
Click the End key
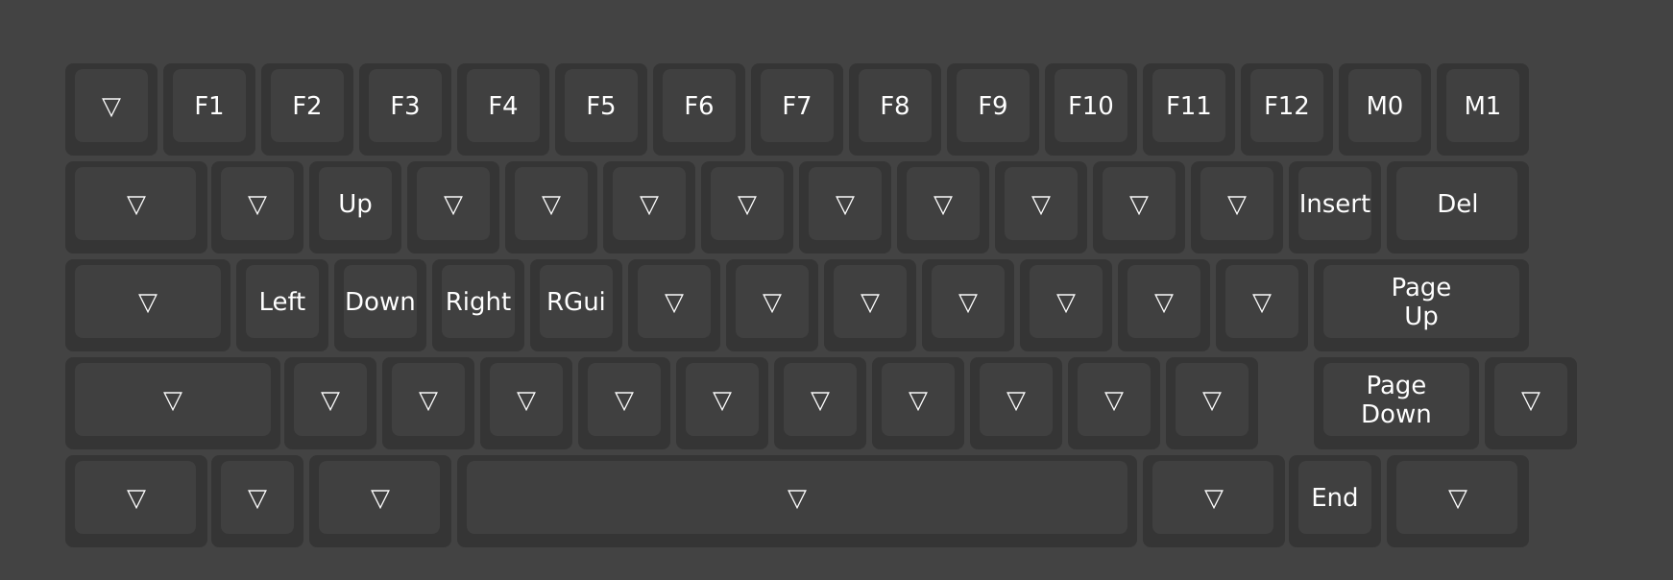pyautogui.click(x=1335, y=498)
